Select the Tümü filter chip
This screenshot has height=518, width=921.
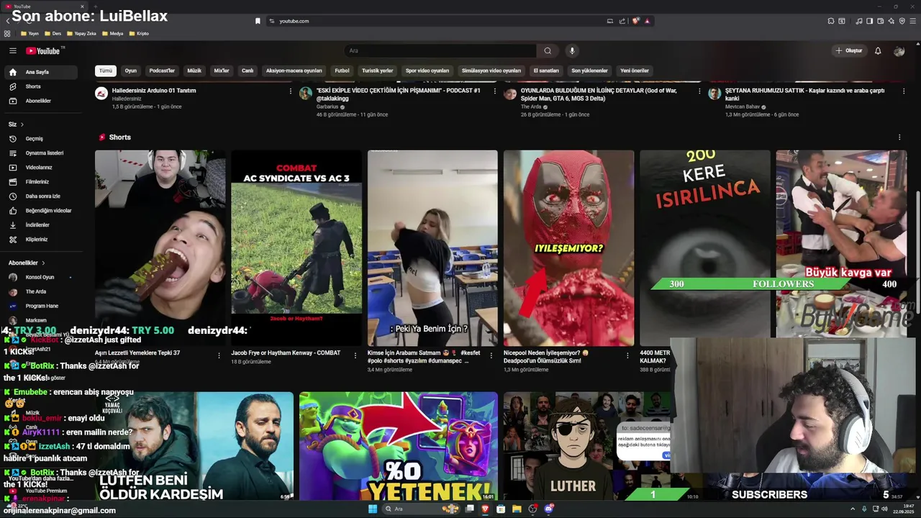106,71
